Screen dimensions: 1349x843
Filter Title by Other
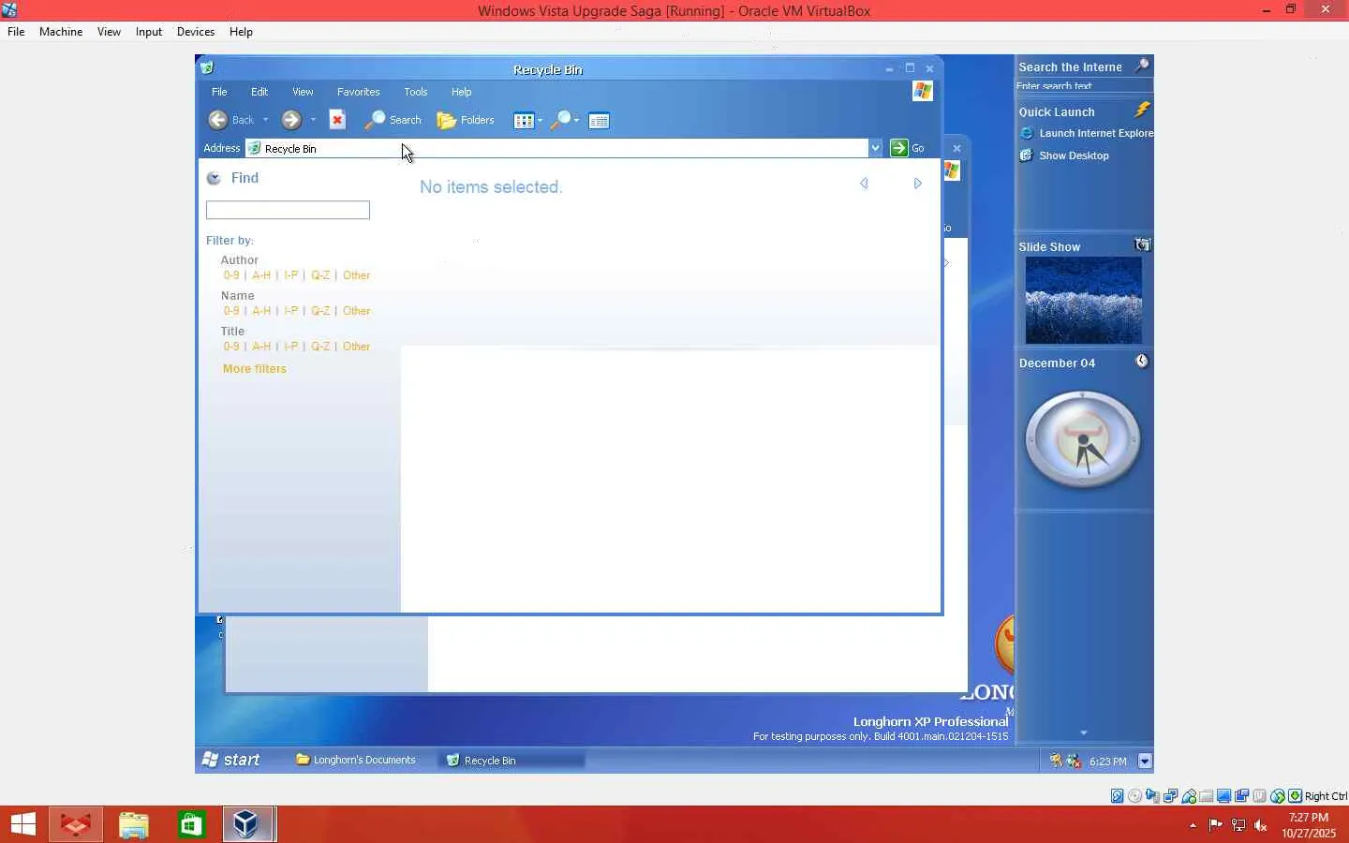click(357, 347)
